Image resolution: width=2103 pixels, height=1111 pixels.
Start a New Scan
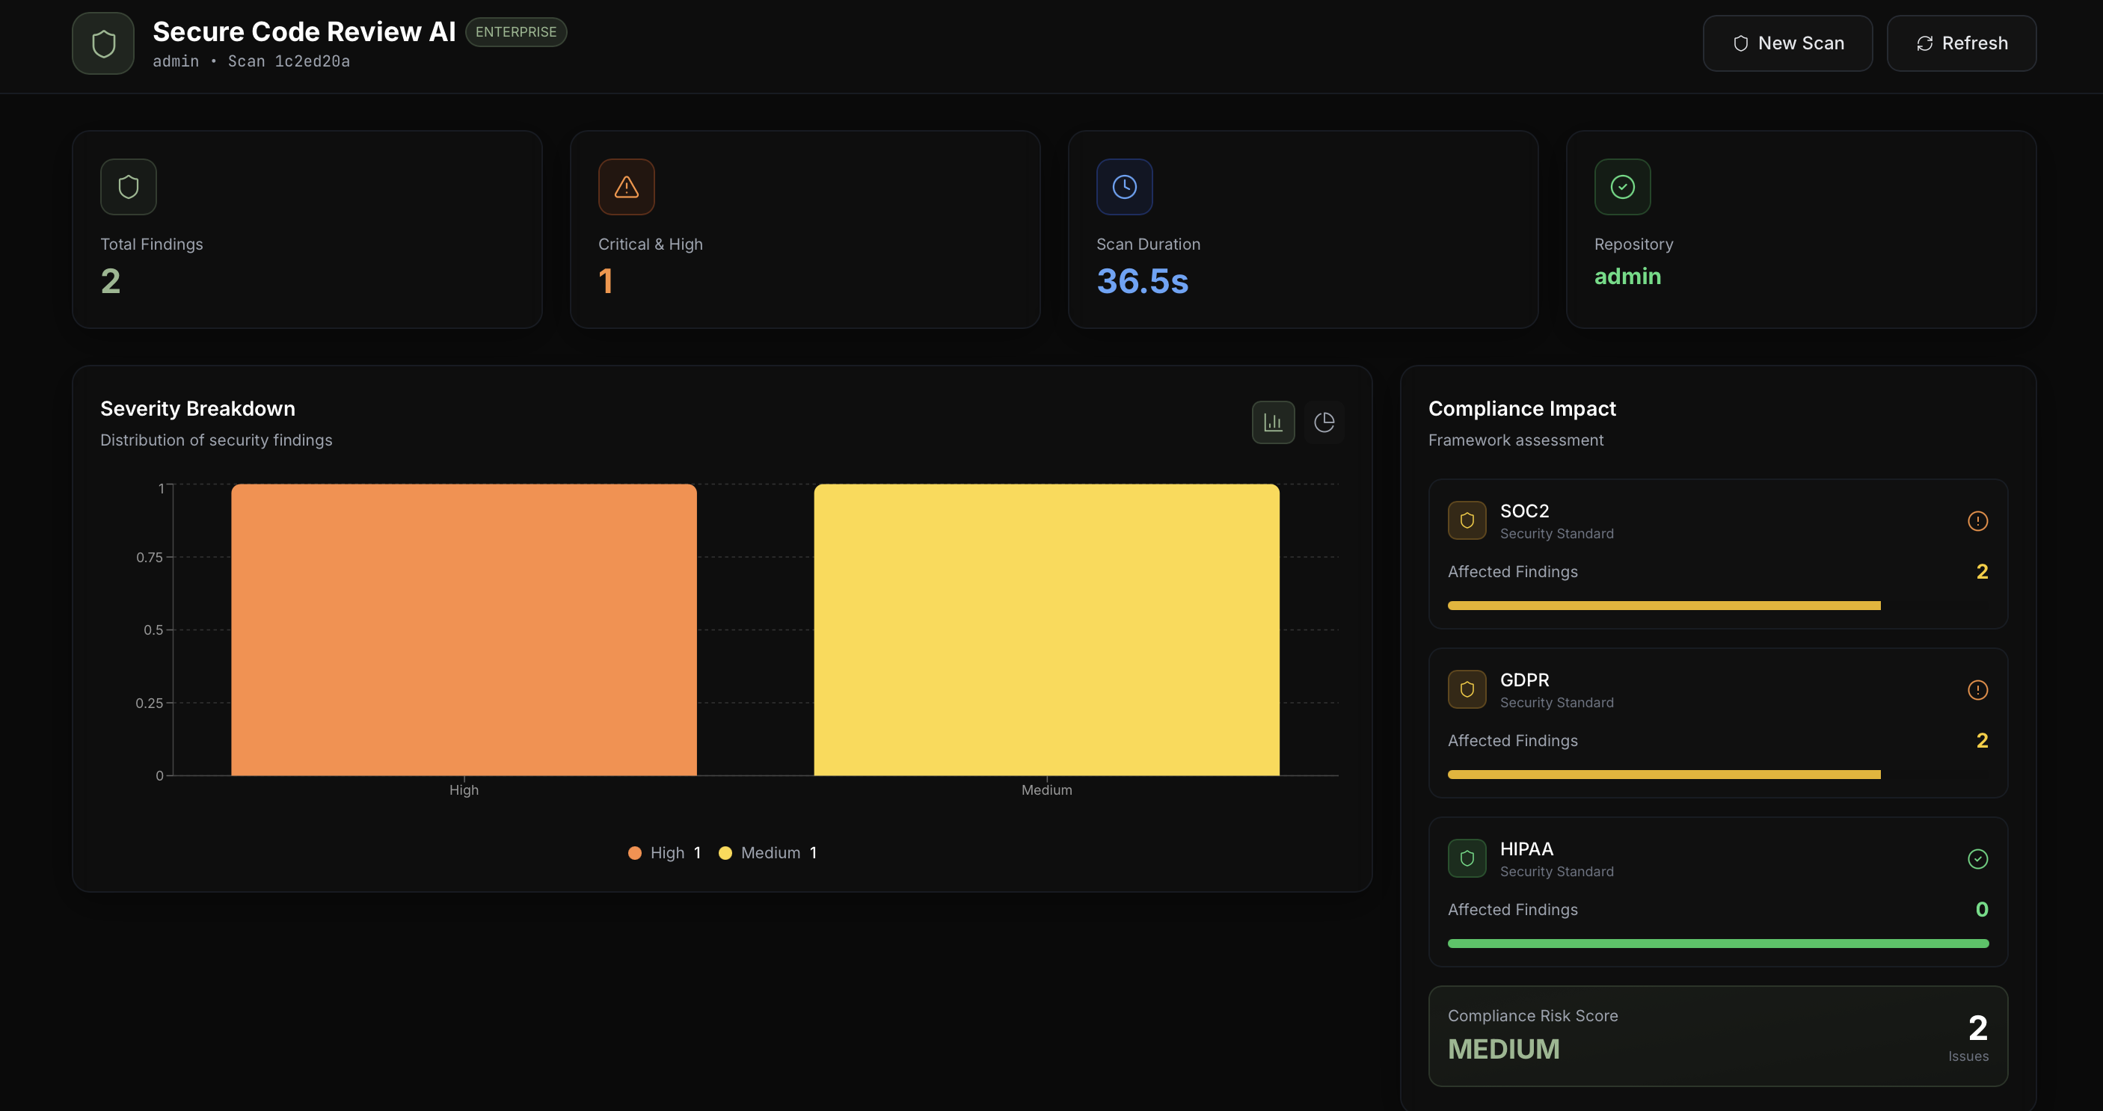[x=1787, y=43]
